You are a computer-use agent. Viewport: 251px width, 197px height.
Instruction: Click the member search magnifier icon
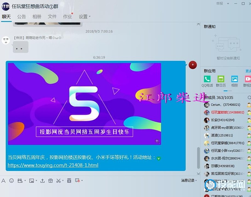click(249, 97)
